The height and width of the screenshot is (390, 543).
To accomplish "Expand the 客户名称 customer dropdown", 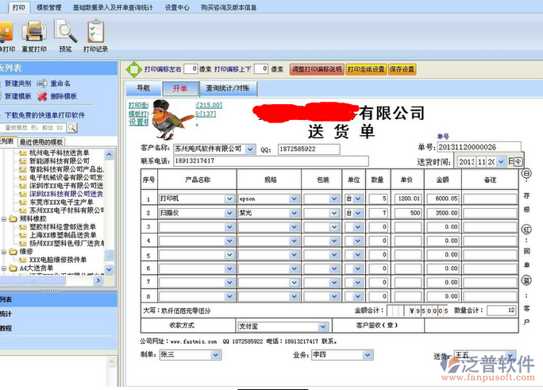I will (x=250, y=149).
